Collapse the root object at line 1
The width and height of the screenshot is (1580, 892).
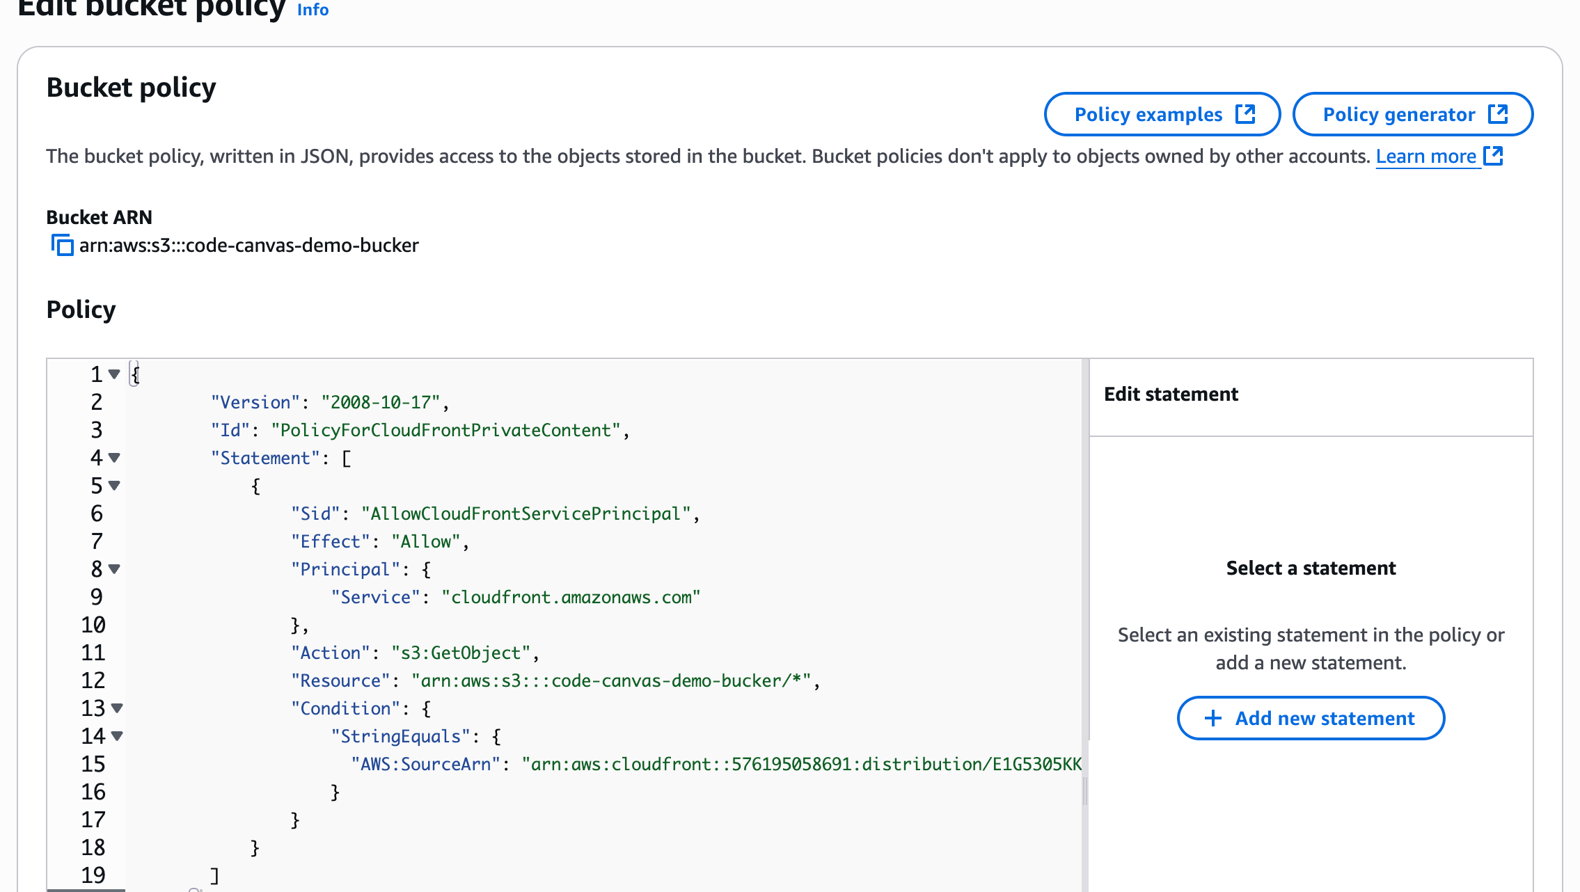[x=115, y=374]
